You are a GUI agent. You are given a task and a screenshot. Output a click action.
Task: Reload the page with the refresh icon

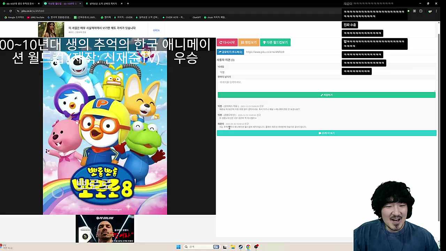(x=10, y=11)
